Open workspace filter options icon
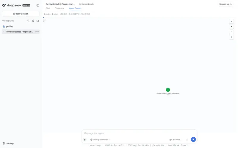The width and height of the screenshot is (238, 148). click(x=33, y=21)
